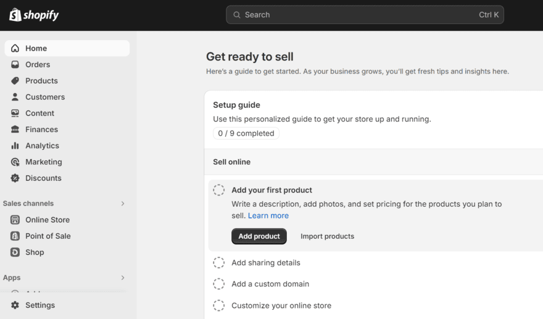Click the Finances bank icon
This screenshot has width=543, height=319.
(15, 129)
